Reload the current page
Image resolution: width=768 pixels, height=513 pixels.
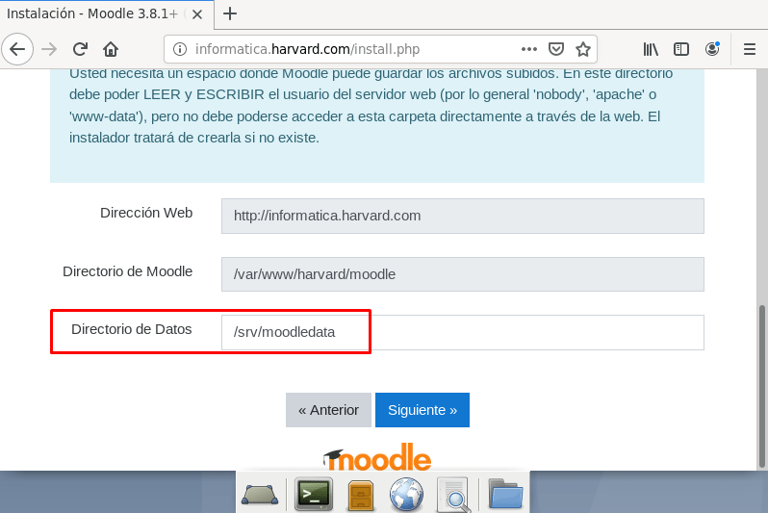[x=81, y=49]
